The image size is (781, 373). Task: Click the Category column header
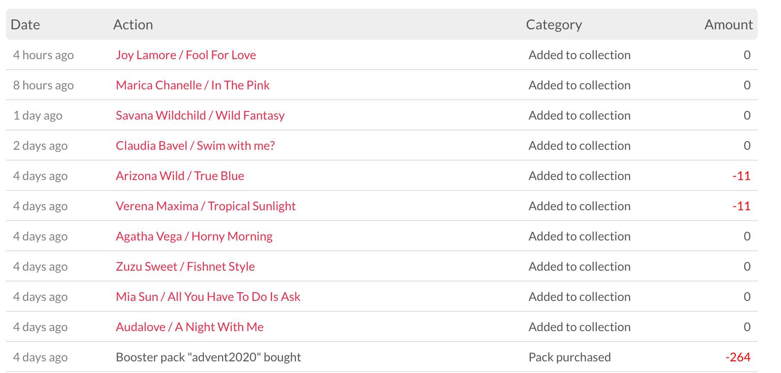[x=554, y=25]
